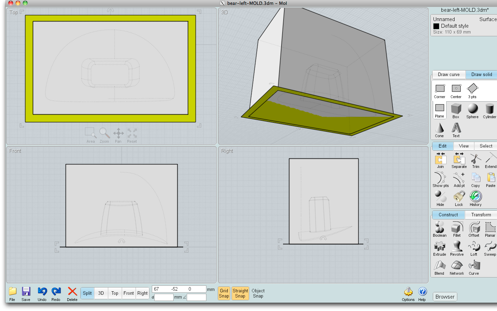The height and width of the screenshot is (311, 497).
Task: Use the Sweep tool
Action: [x=490, y=248]
